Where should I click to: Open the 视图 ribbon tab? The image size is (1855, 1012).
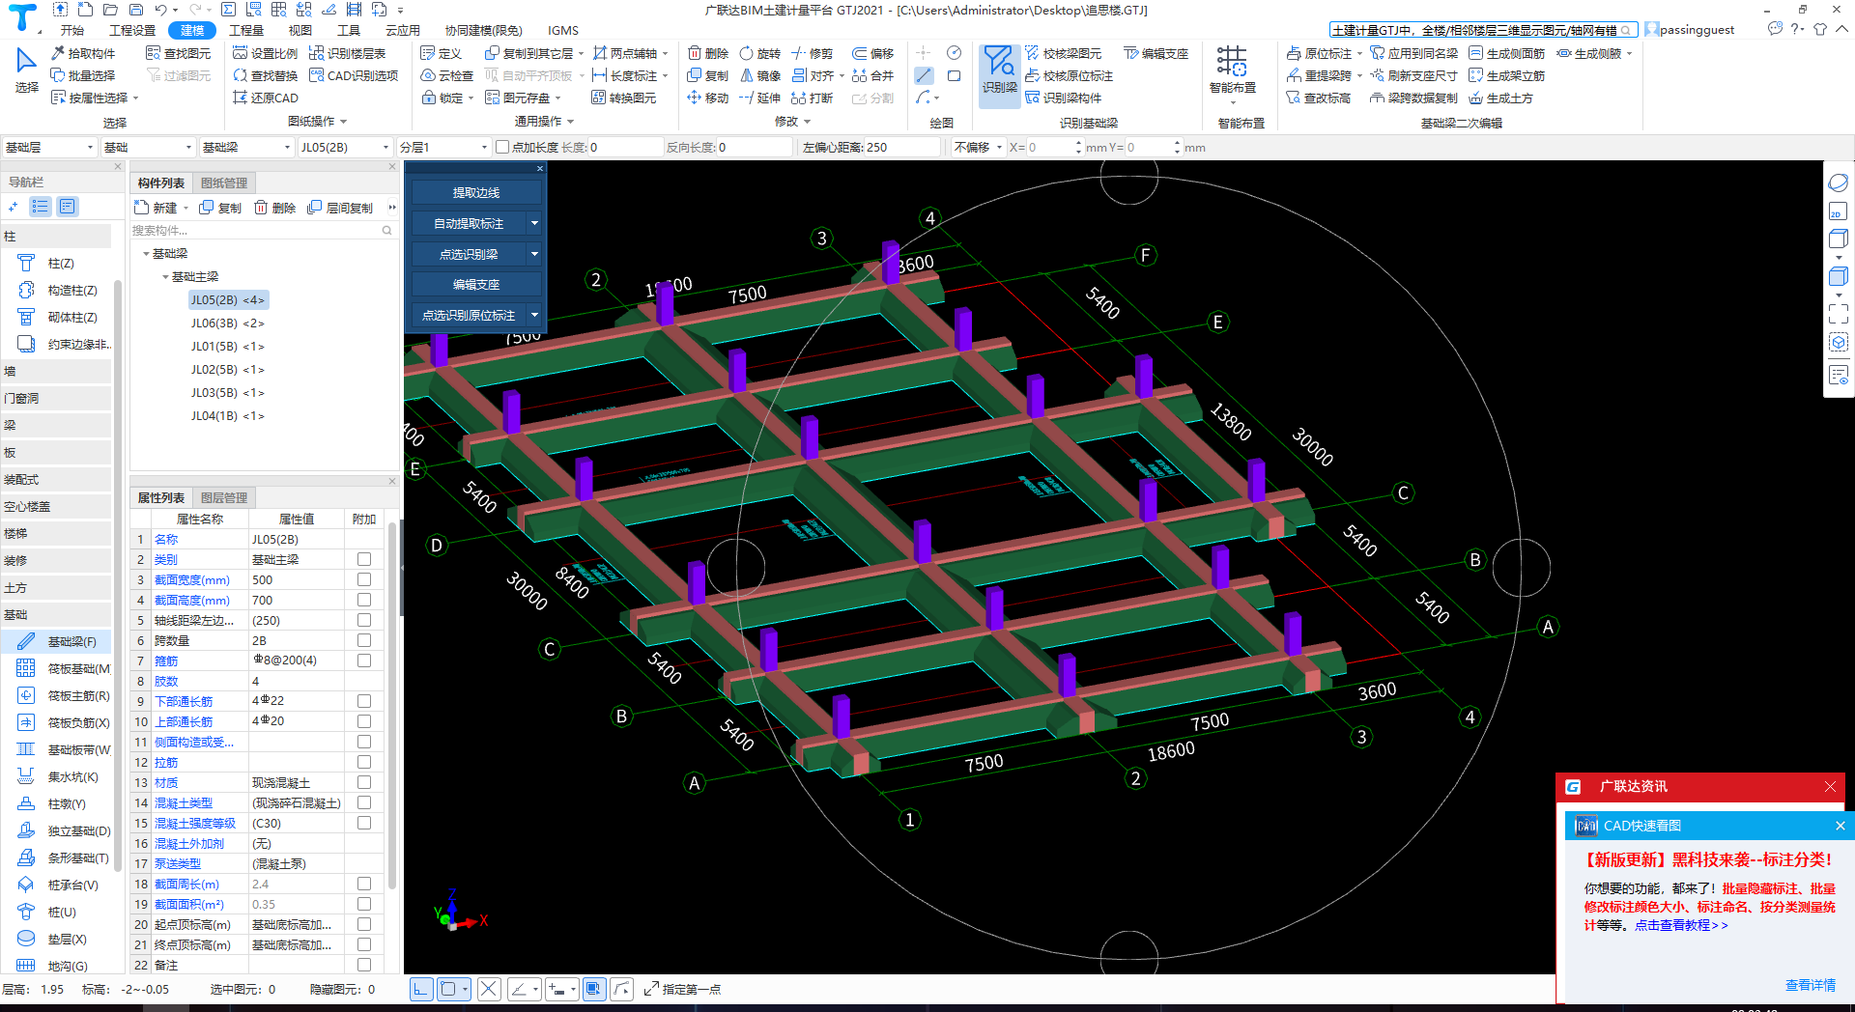(300, 30)
